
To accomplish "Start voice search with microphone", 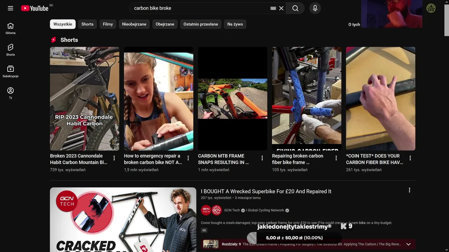I will (x=315, y=8).
